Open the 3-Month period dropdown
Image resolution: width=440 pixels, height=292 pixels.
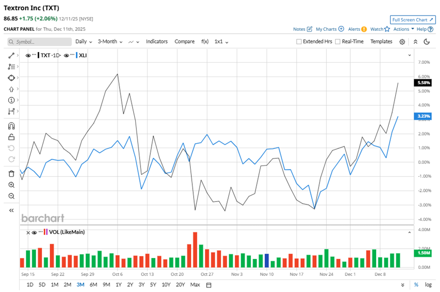coord(110,41)
